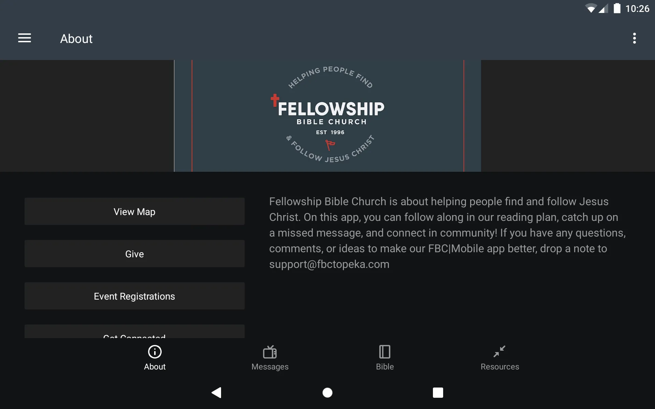
Task: Select the Messages tab
Action: coord(270,357)
